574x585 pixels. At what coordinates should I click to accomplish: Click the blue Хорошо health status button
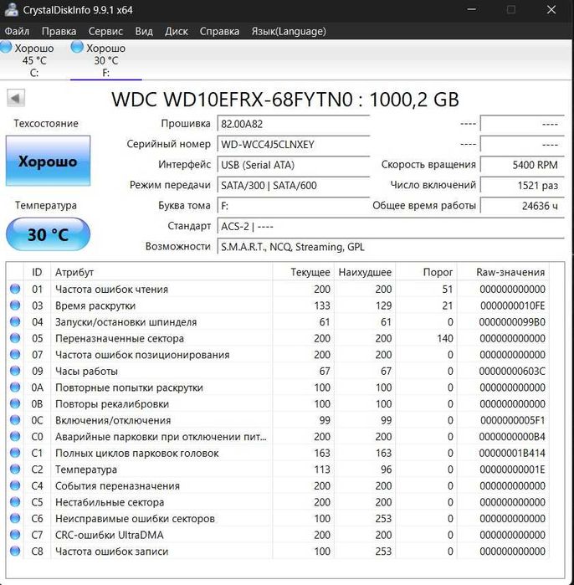coord(48,161)
